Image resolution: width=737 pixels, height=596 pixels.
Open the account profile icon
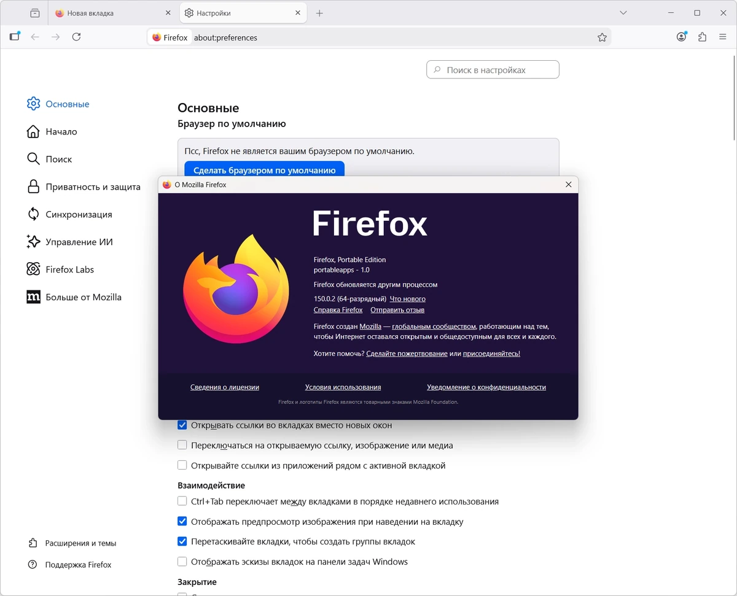pyautogui.click(x=682, y=37)
